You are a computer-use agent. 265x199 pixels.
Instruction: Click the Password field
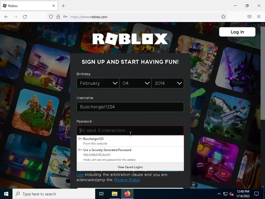click(130, 130)
